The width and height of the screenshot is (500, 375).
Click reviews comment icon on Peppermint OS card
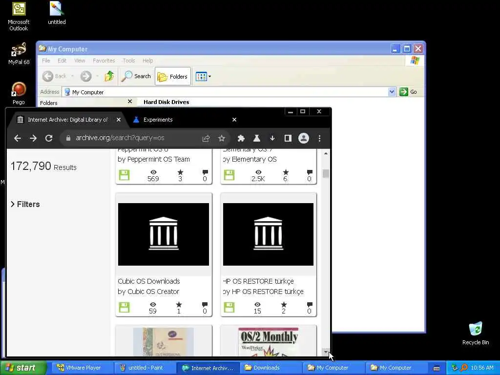(205, 172)
